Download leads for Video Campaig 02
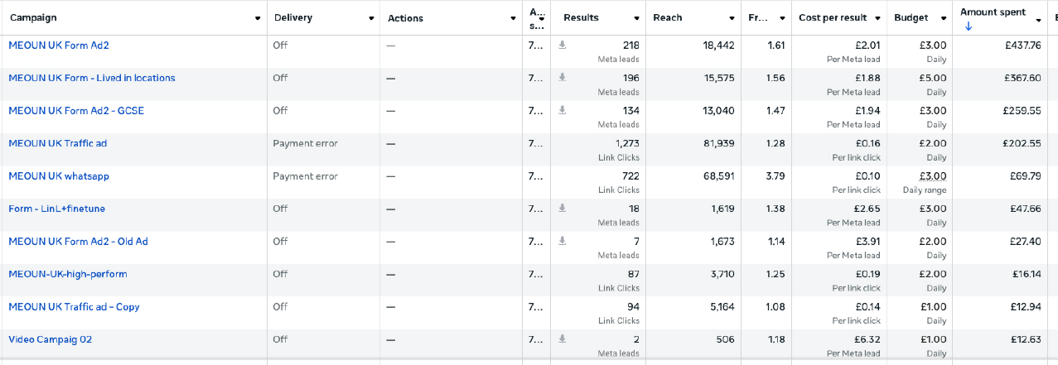 click(563, 339)
